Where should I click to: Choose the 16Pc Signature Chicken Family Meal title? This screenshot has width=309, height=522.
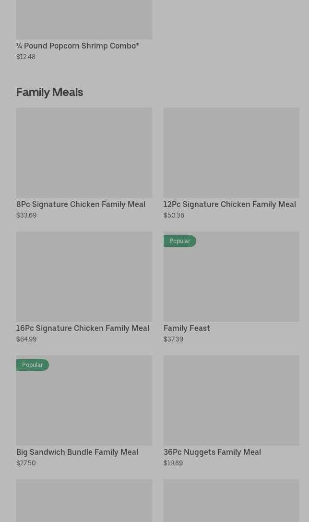click(x=83, y=328)
